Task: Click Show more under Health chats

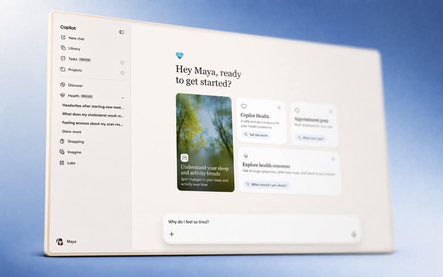Action: pos(72,132)
